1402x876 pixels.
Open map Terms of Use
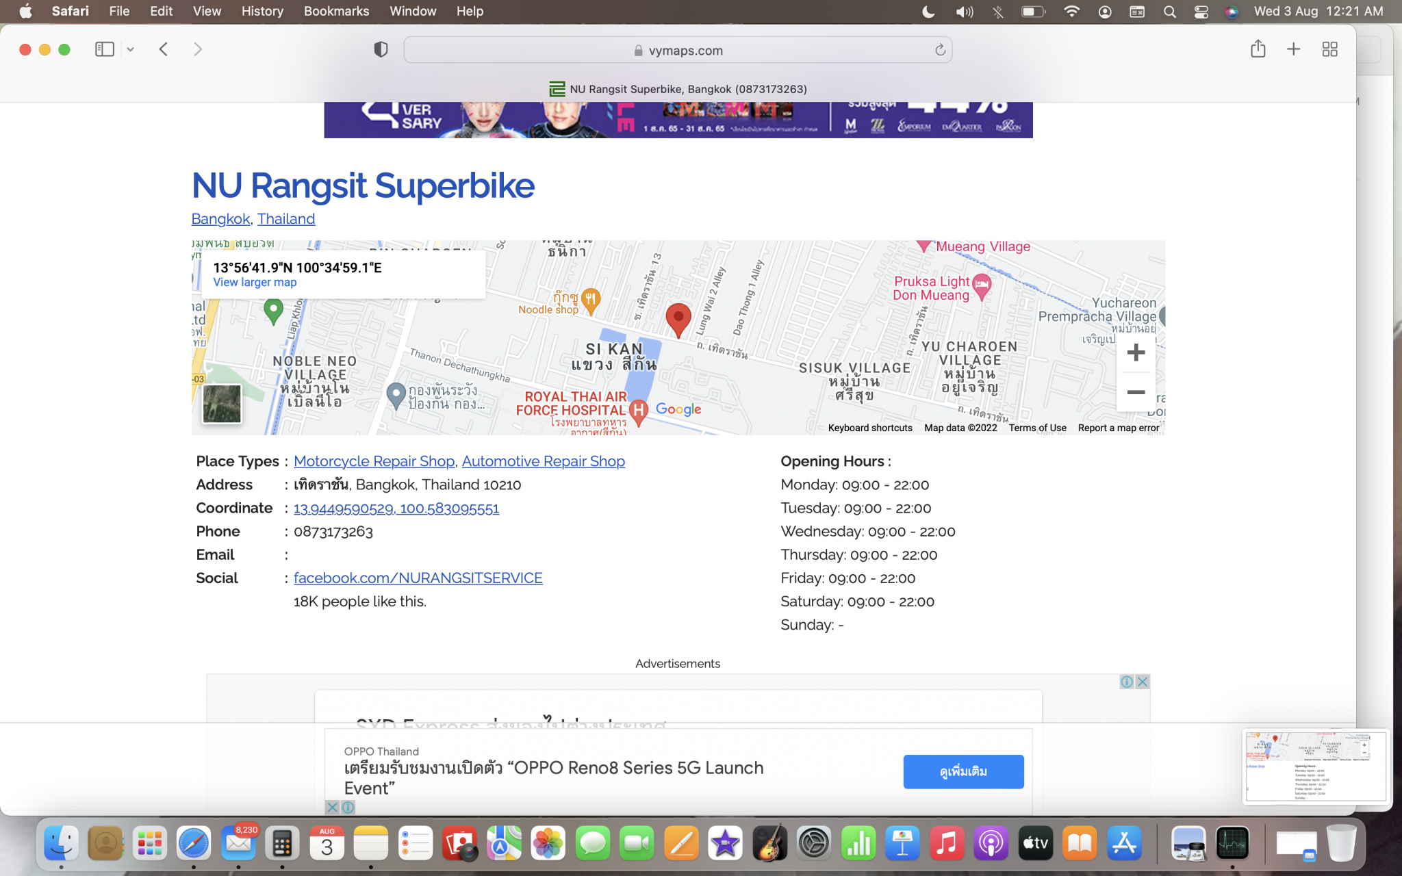tap(1037, 428)
